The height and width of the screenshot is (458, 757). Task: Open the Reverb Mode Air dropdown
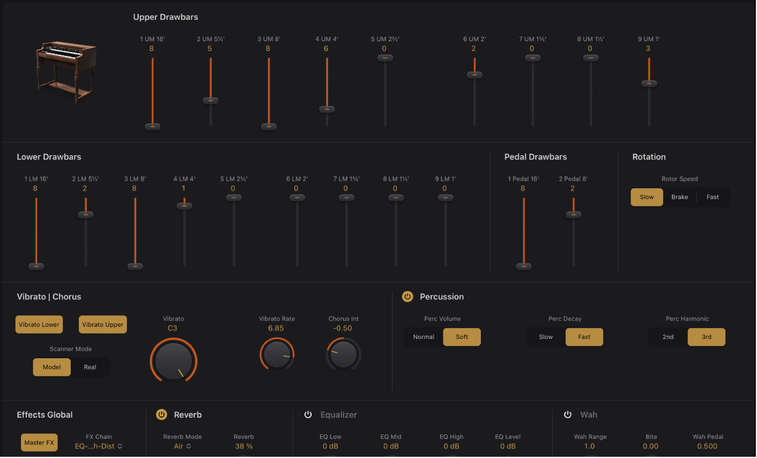tap(182, 446)
